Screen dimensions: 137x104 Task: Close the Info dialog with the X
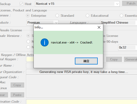tap(99, 27)
